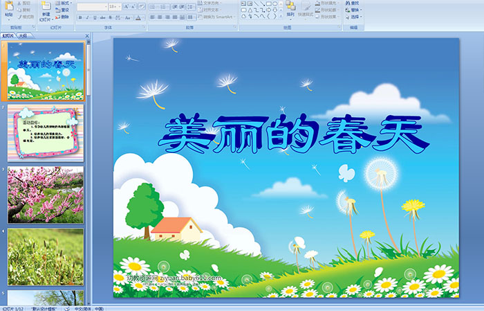Click the Cut (剪切) scissors icon
The image size is (484, 311).
pos(19,3)
